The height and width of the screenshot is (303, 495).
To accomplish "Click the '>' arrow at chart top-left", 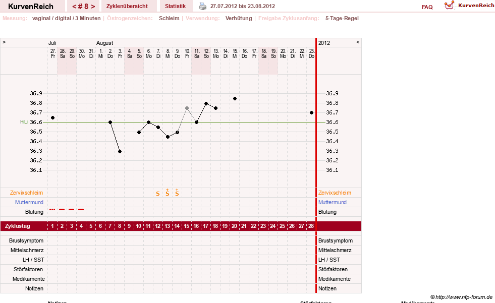I will (x=4, y=42).
